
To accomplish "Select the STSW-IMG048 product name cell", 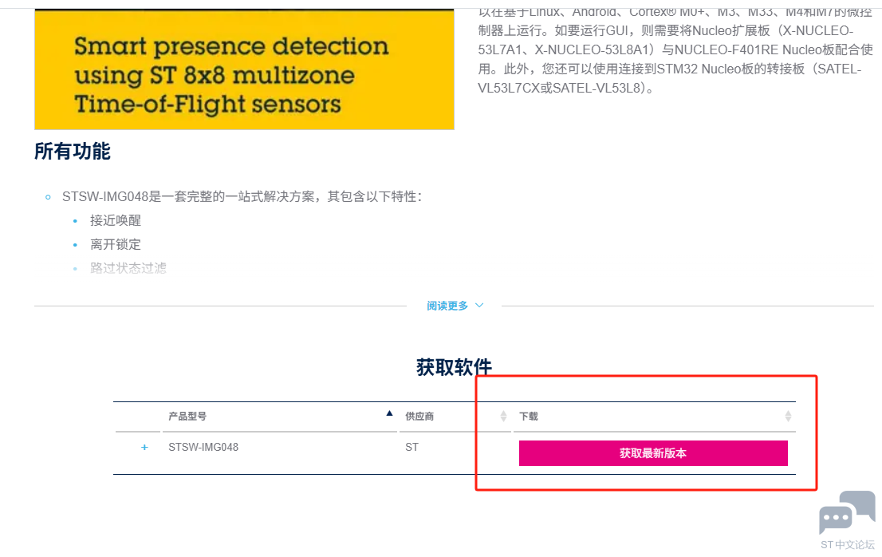I will [203, 448].
